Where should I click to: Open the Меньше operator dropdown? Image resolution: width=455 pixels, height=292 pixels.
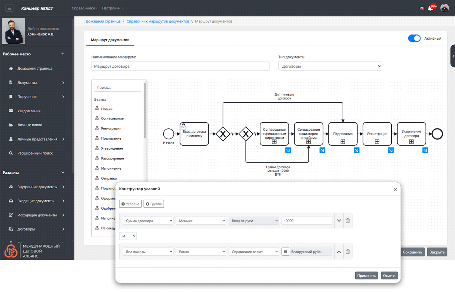click(x=201, y=221)
